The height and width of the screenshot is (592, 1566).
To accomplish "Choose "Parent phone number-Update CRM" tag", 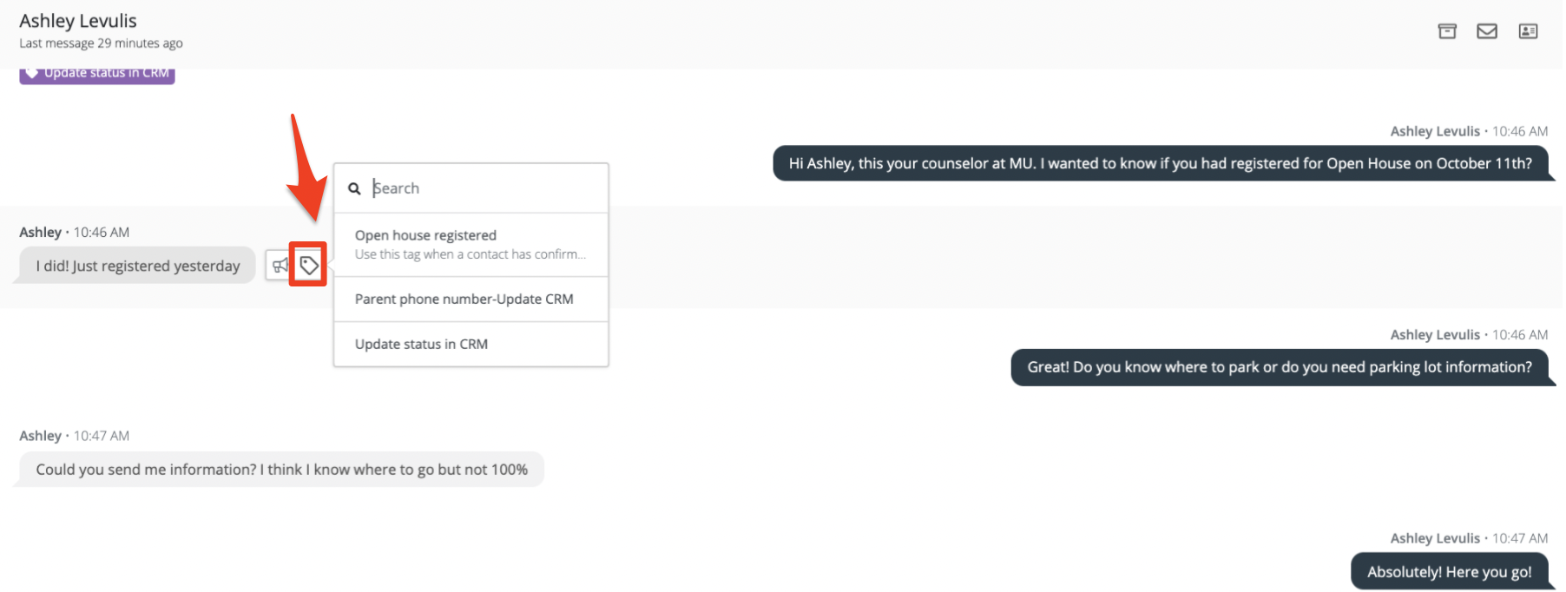I will 464,299.
